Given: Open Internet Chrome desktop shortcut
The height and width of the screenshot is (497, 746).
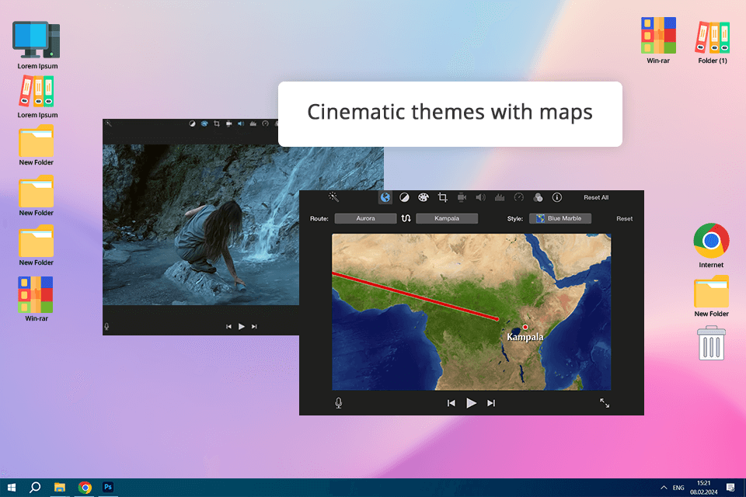Looking at the screenshot, I should pyautogui.click(x=711, y=245).
